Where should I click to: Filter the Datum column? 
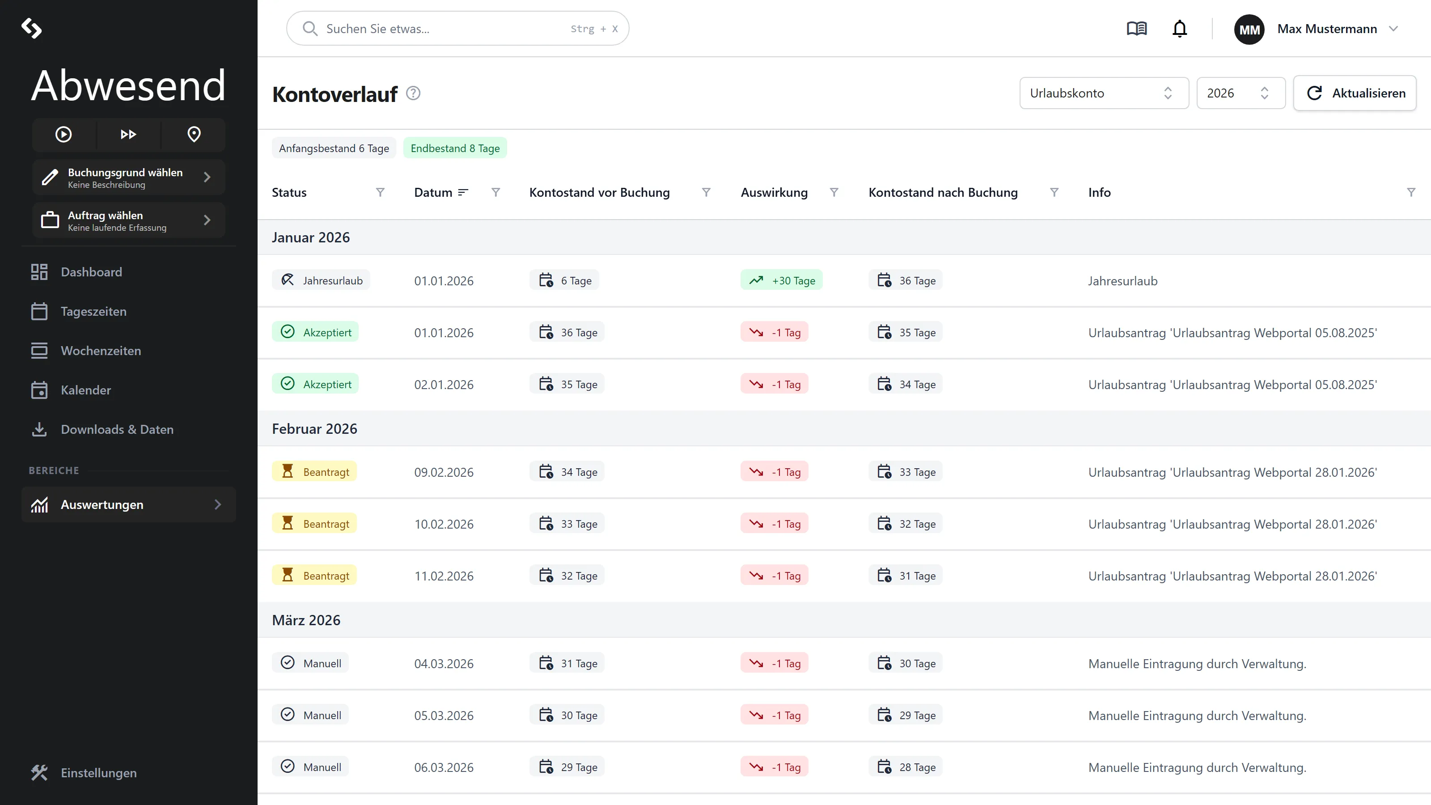pyautogui.click(x=495, y=192)
